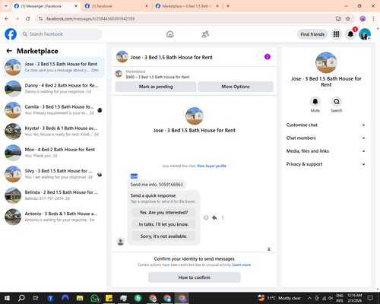Bookmark this page with star icon
This screenshot has height=304, width=380.
[348, 19]
